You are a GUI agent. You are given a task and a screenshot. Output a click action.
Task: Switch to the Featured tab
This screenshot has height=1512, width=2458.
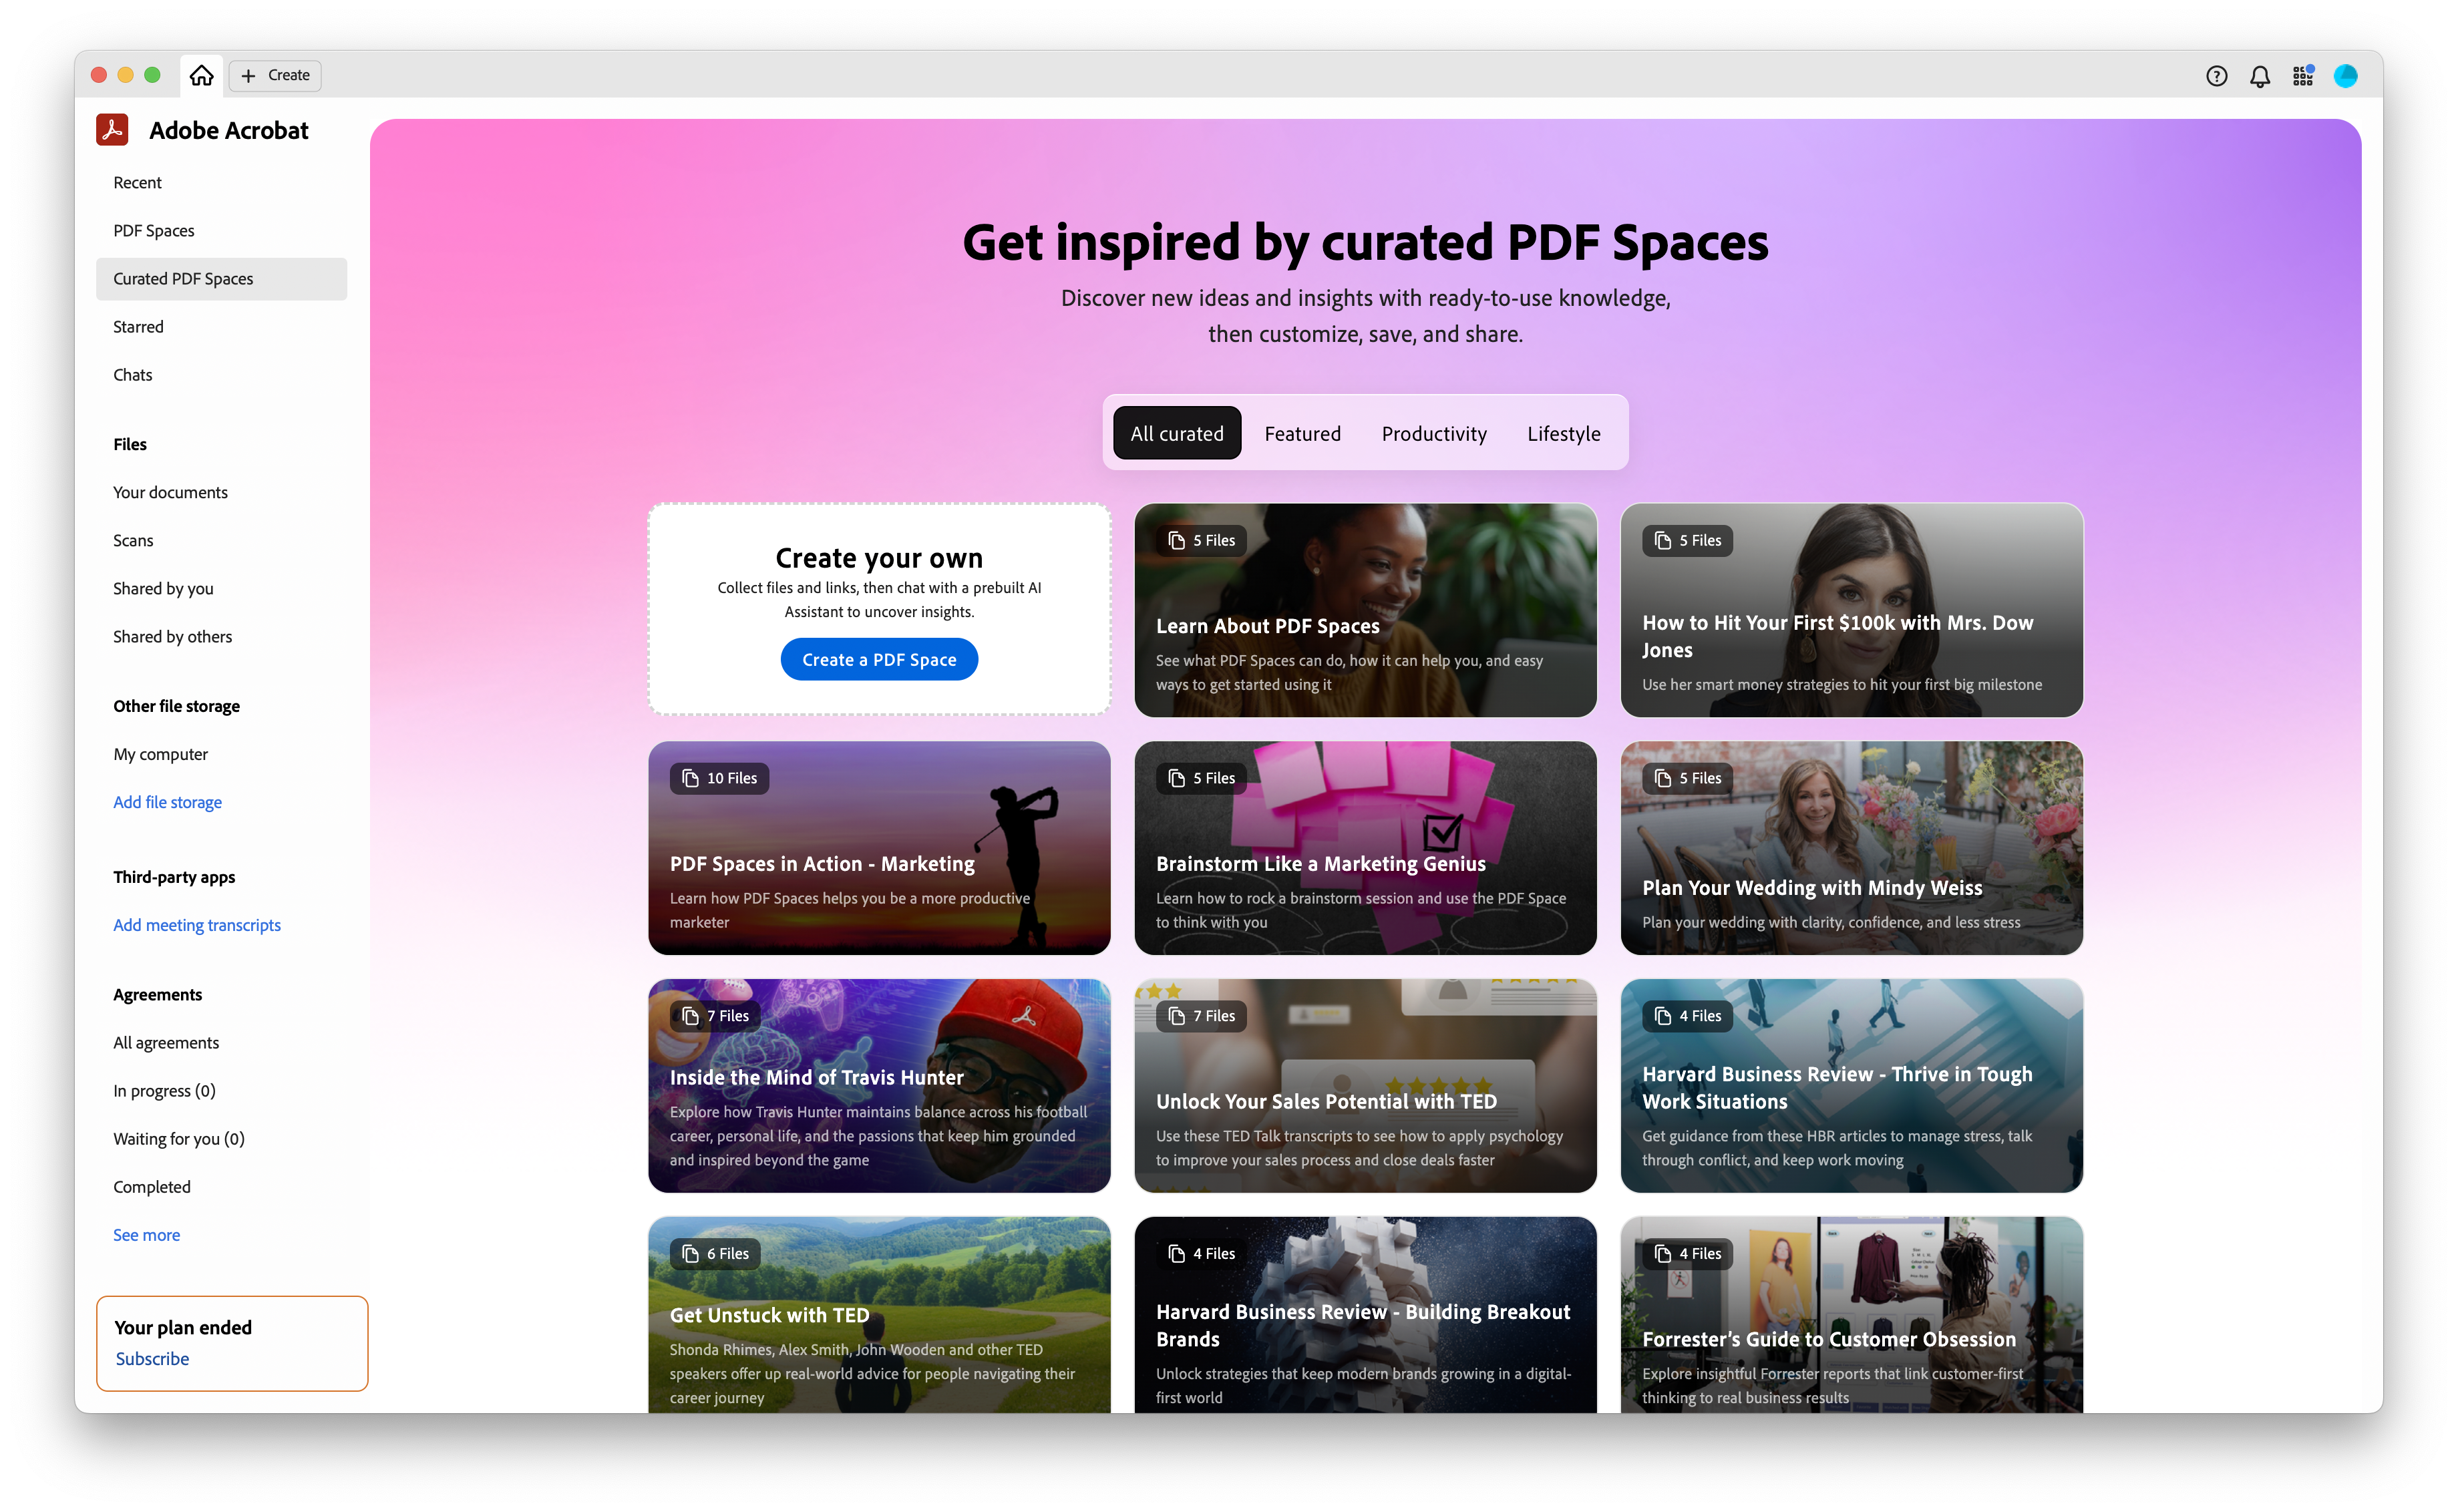(x=1302, y=434)
